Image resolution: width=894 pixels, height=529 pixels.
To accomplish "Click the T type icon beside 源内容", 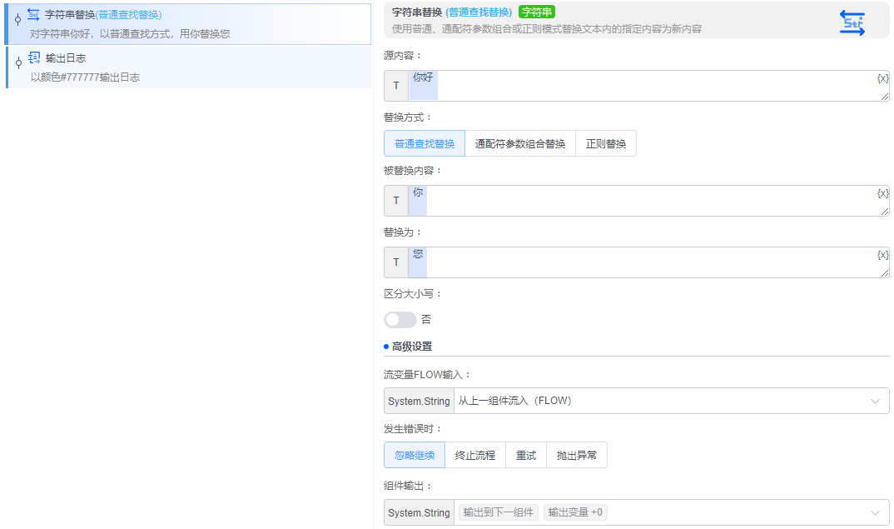I will point(396,86).
